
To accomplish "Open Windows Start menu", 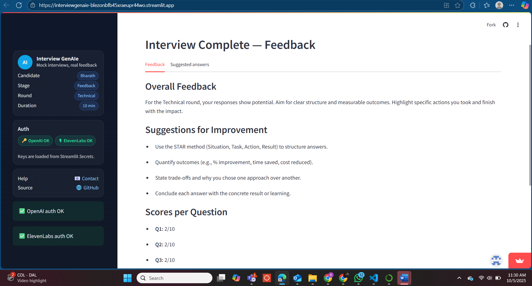I will coord(127,278).
